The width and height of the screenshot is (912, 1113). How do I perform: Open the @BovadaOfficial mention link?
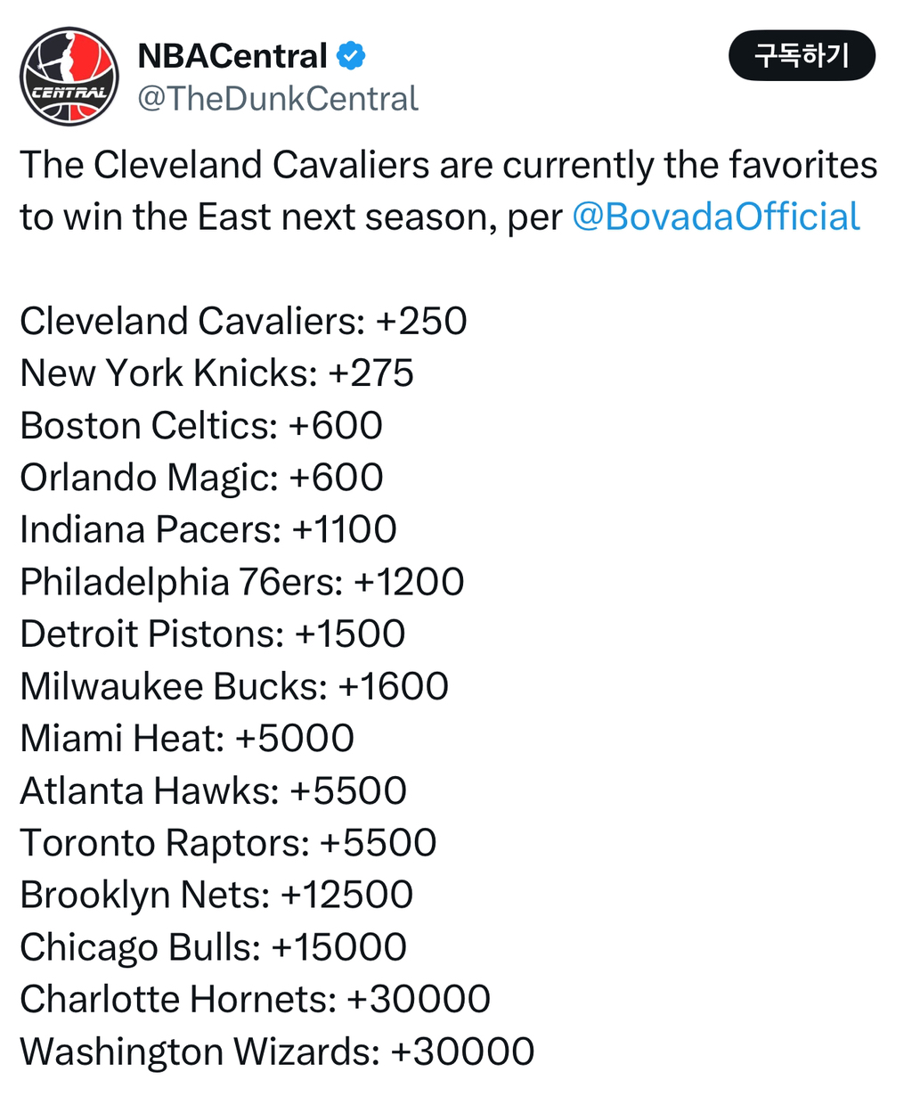[x=715, y=217]
